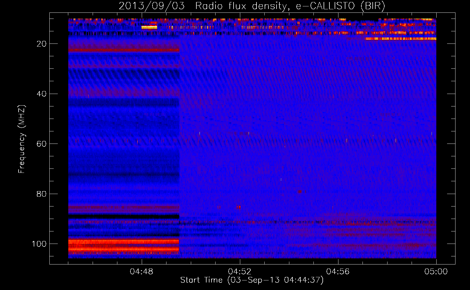Click the bright yellow burst near 04:48
470x290 pixels.
point(149,27)
